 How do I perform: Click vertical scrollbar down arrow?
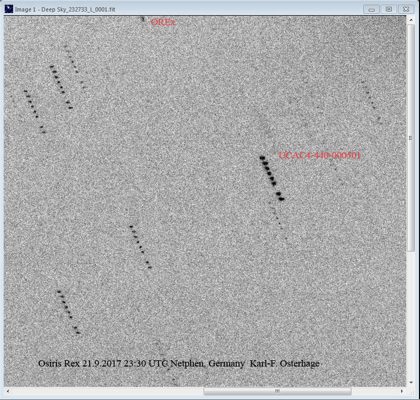[411, 383]
